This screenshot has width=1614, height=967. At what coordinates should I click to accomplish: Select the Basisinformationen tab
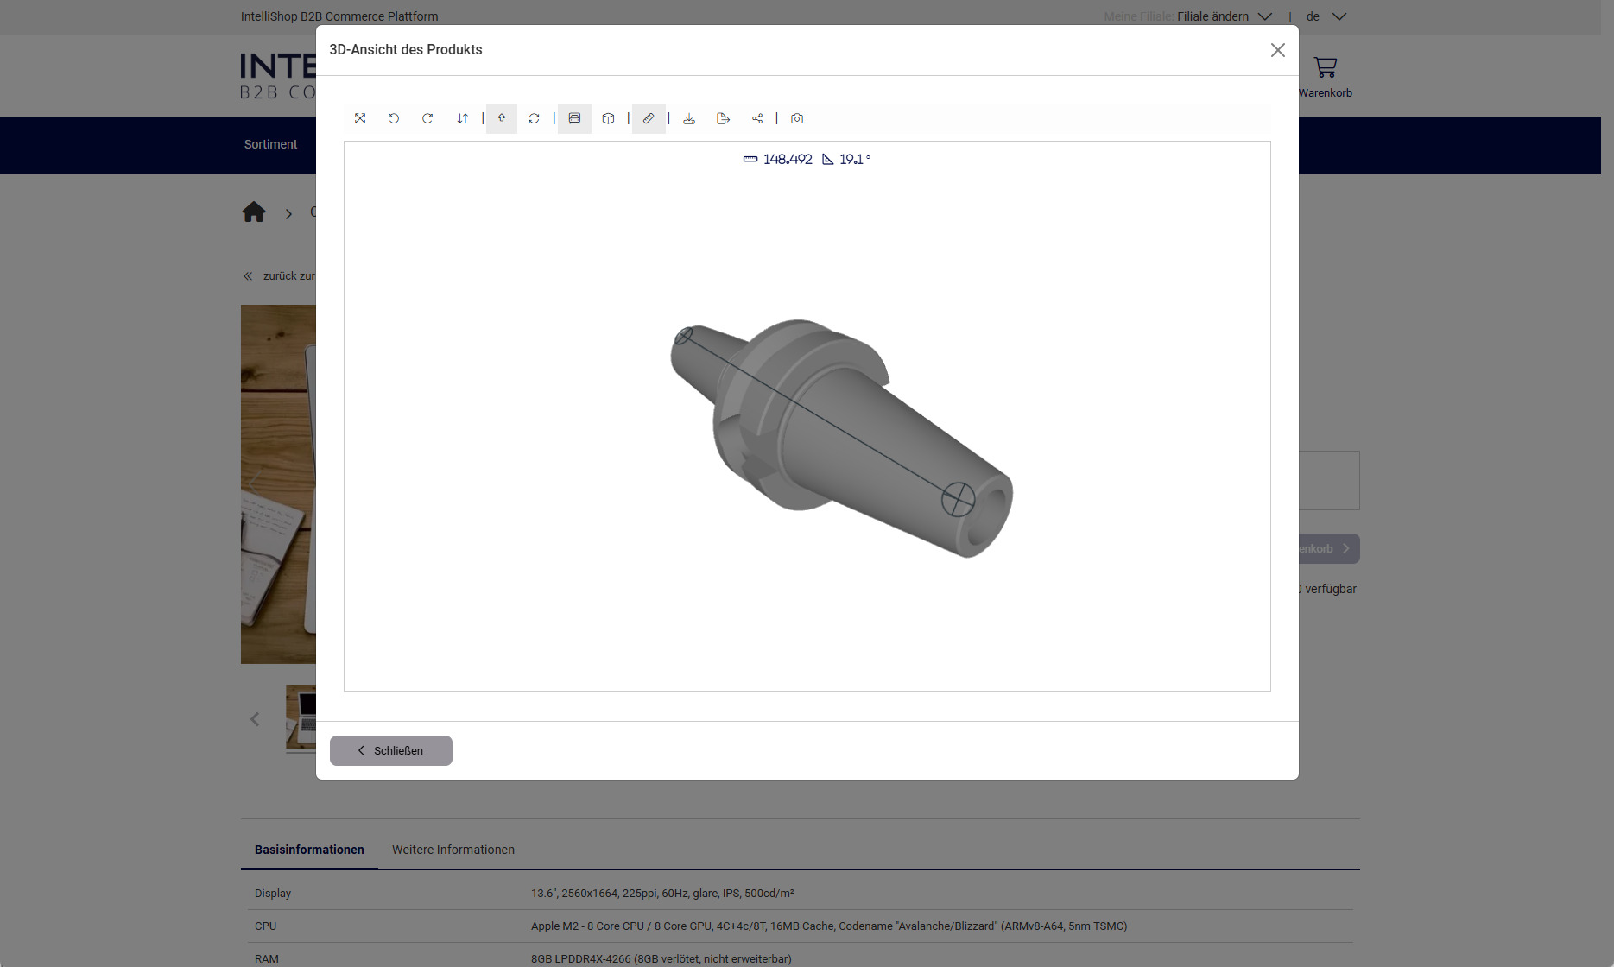pos(309,850)
